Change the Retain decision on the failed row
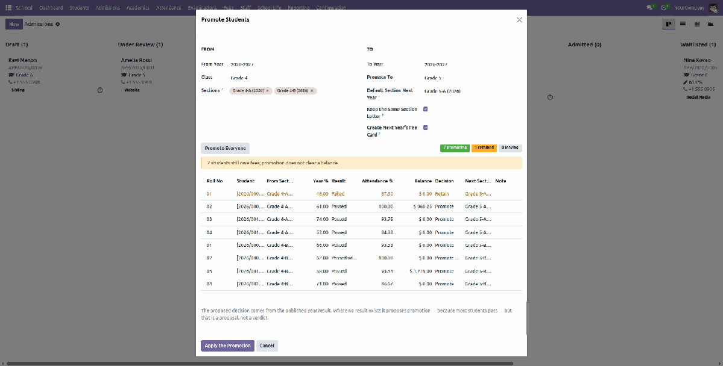This screenshot has width=723, height=366. click(x=448, y=194)
